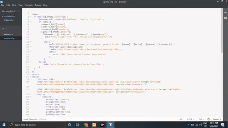
Task: Select index.php in Working Files
Action: point(9,20)
